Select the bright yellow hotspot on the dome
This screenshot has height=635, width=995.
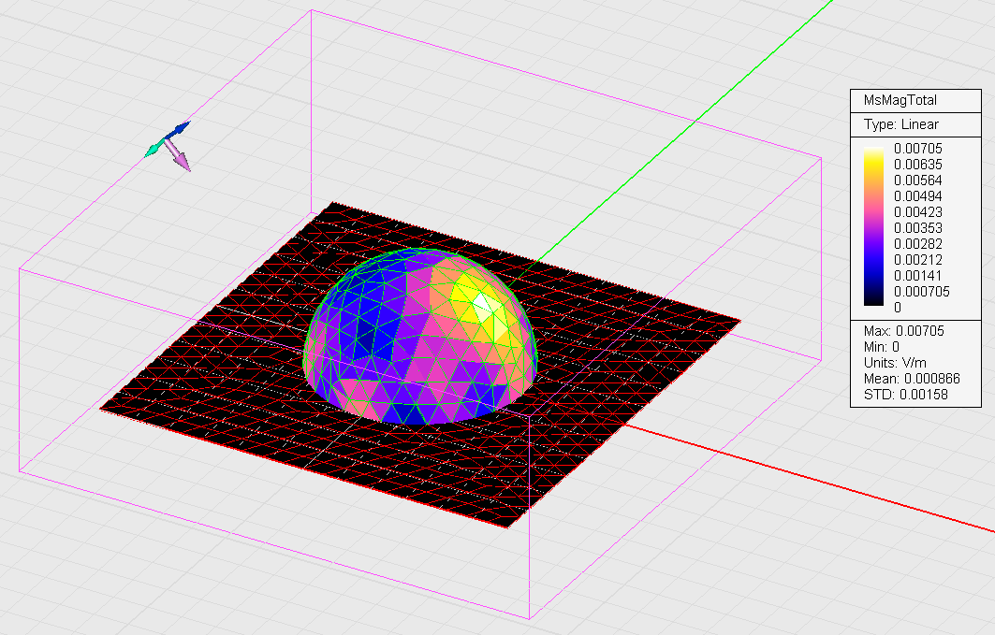[484, 306]
